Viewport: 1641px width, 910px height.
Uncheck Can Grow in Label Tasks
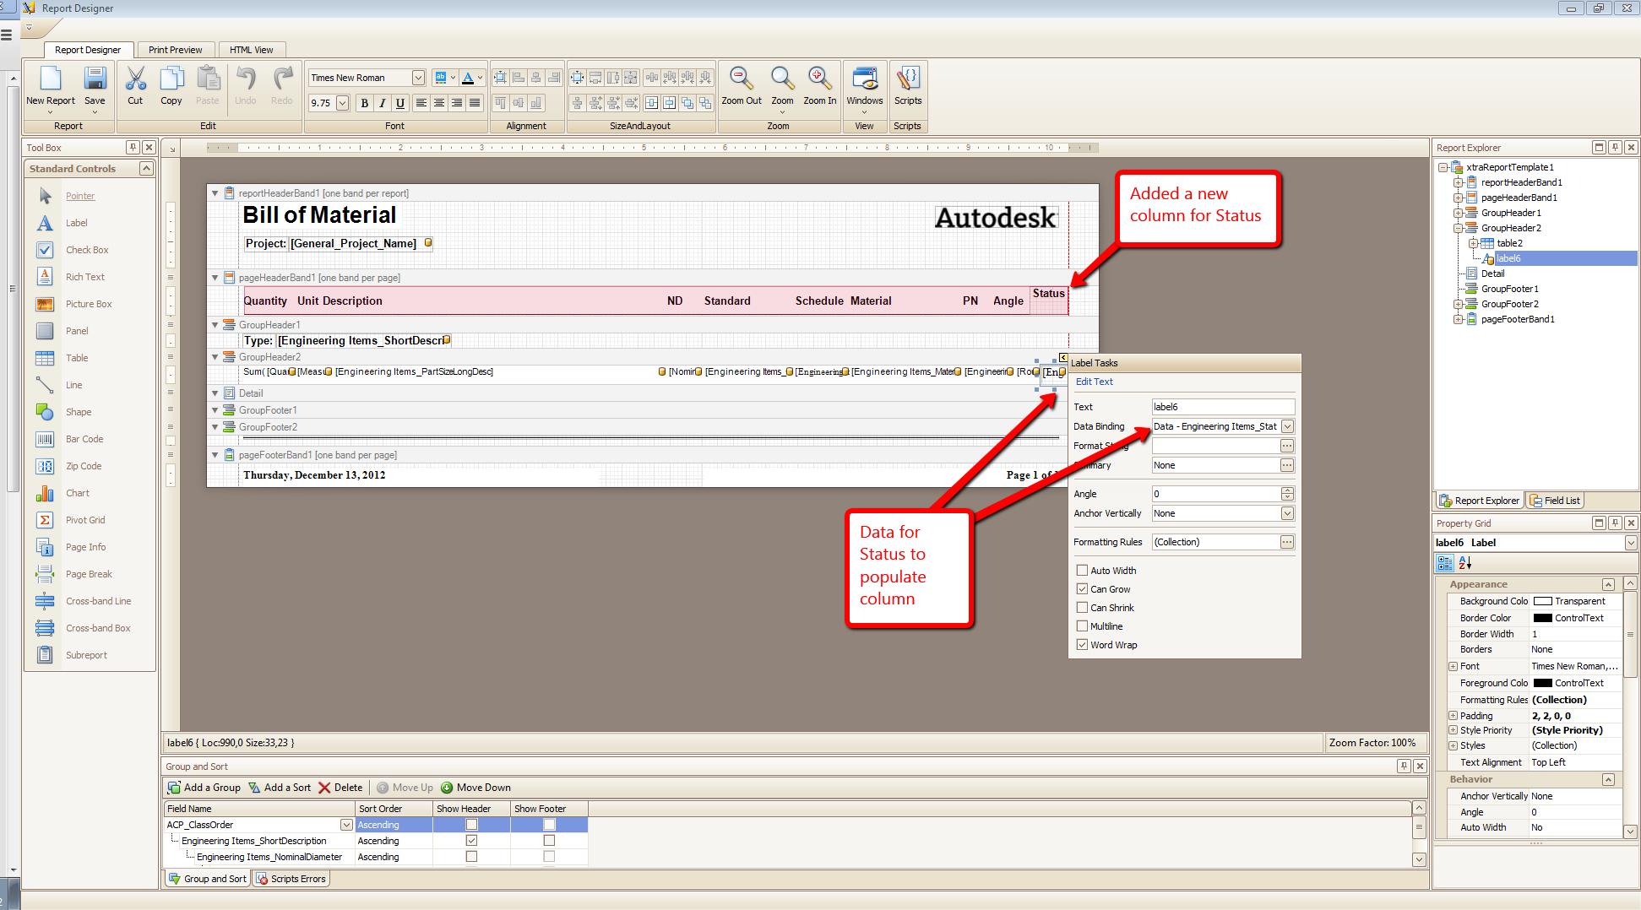coord(1082,588)
